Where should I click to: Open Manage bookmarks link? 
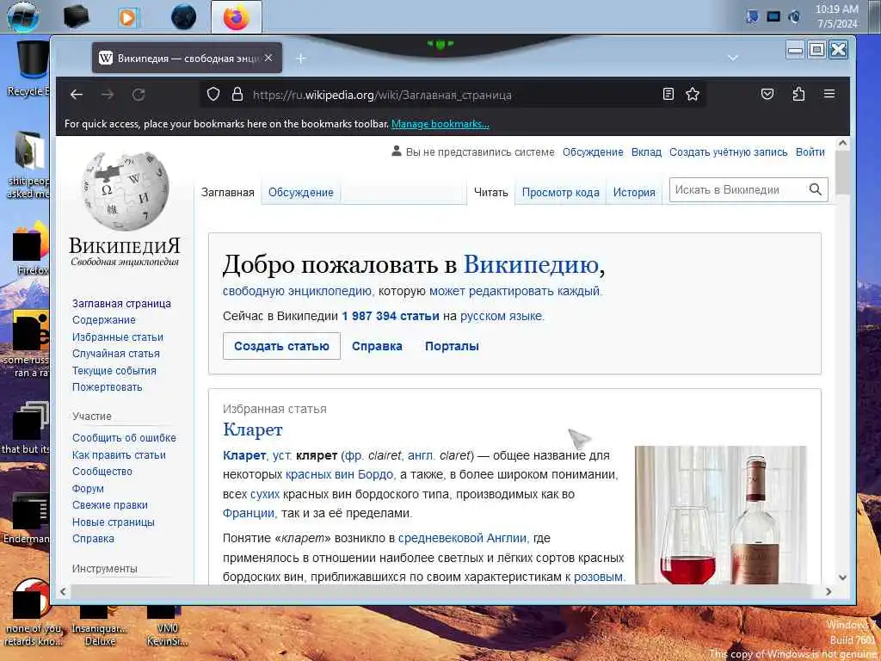[x=440, y=124]
